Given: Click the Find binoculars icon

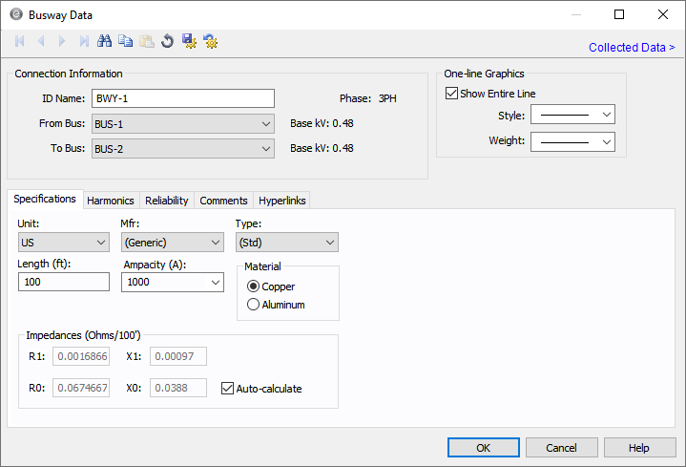Looking at the screenshot, I should tap(105, 41).
